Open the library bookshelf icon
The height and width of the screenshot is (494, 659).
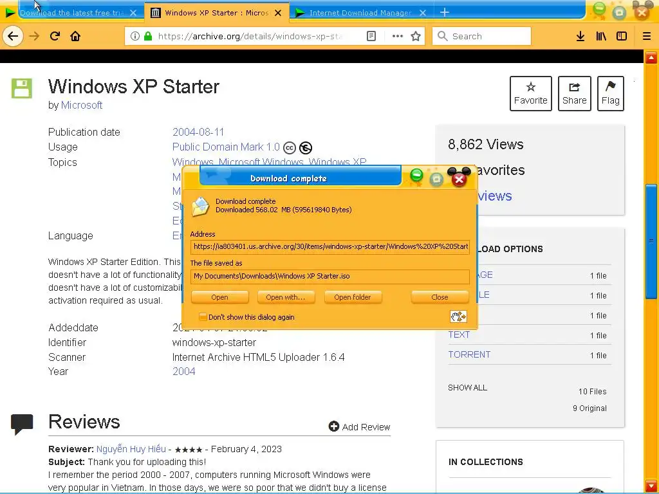[x=601, y=36]
